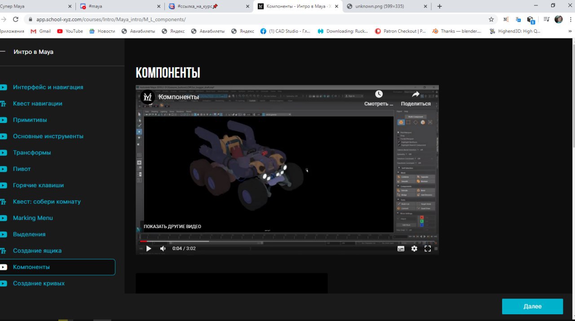Open lesson Квест: собери комнату

[x=47, y=202]
